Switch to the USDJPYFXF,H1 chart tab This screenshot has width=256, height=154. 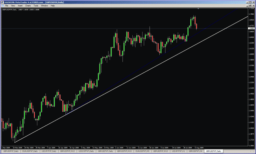coord(179,151)
